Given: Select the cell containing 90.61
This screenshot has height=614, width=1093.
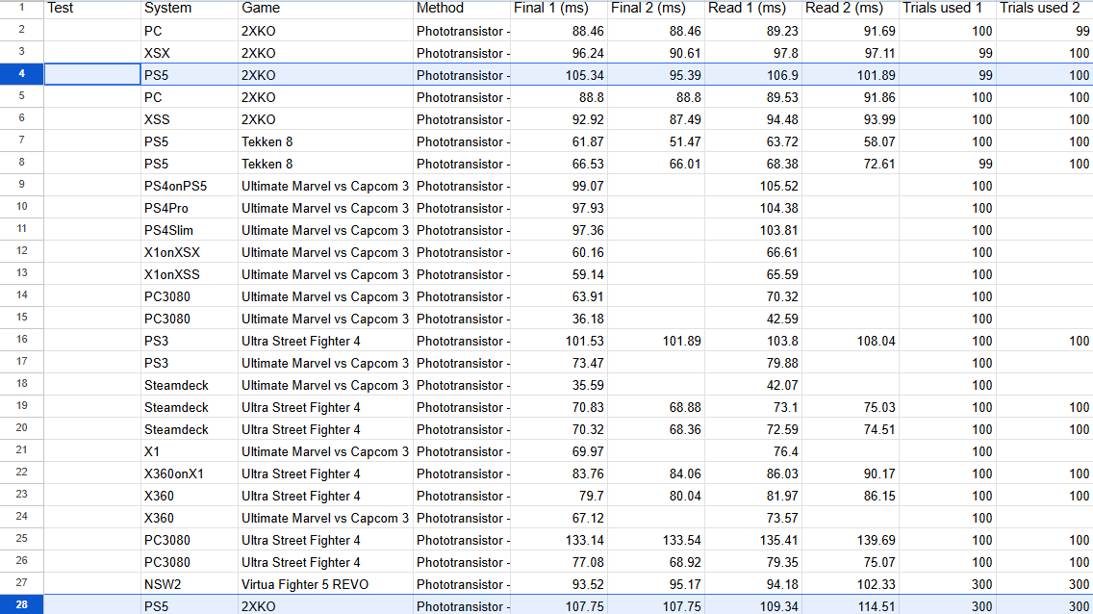Looking at the screenshot, I should 656,53.
